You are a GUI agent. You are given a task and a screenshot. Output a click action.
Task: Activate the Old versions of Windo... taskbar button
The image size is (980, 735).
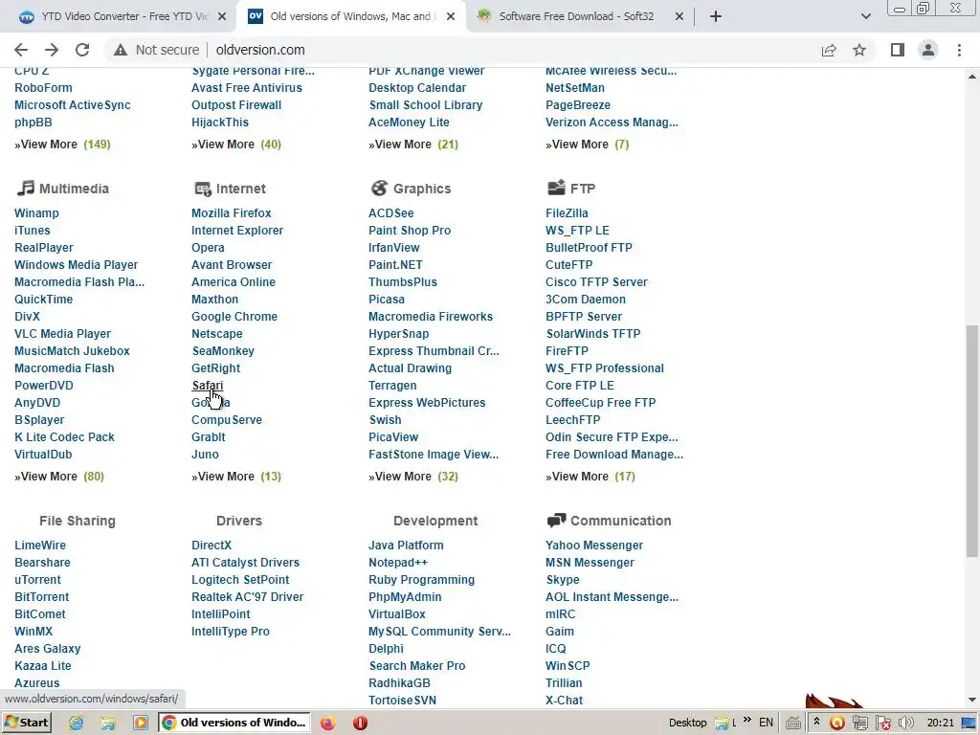234,723
